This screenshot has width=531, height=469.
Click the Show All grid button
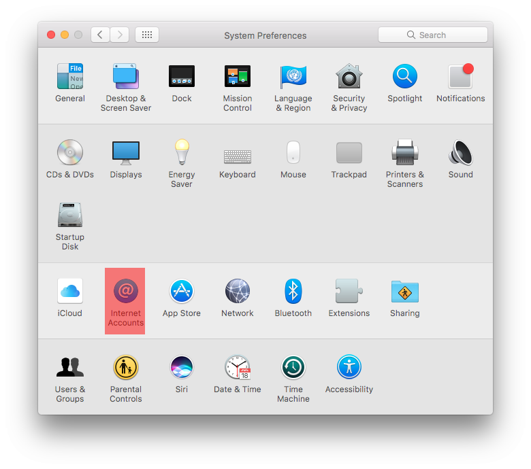click(147, 35)
